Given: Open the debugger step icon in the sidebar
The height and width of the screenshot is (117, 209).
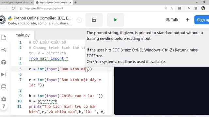Looking at the screenshot, I should pos(4,74).
